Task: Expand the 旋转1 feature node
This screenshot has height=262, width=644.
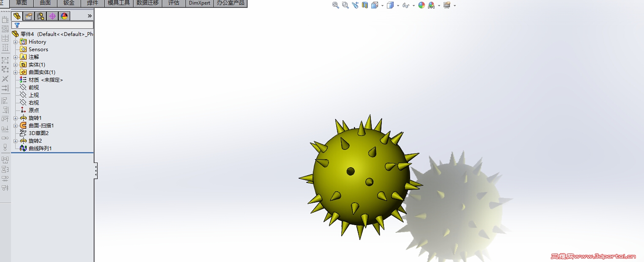Action: pos(16,118)
